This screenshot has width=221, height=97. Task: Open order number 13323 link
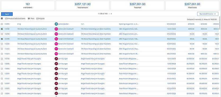7,54
